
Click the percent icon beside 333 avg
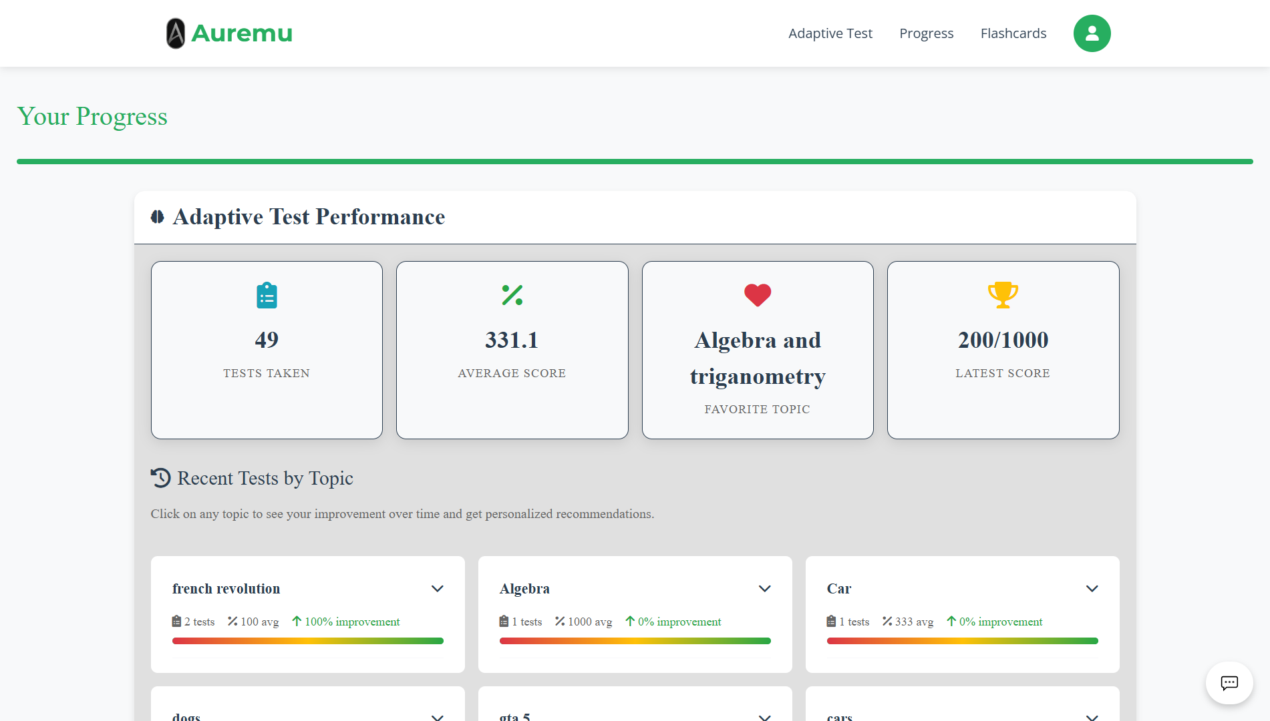(x=887, y=622)
